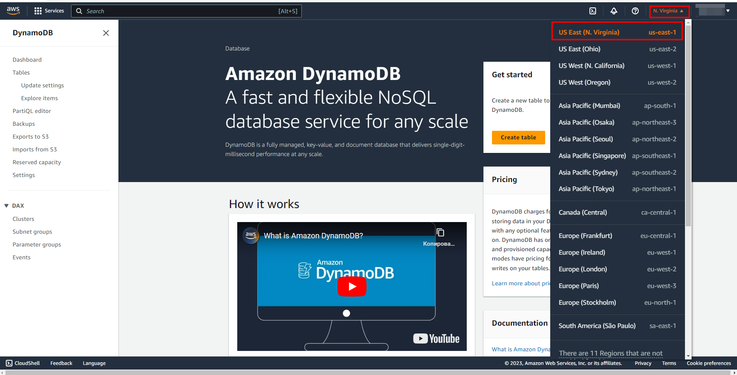Open the Terms footer link

[x=669, y=363]
